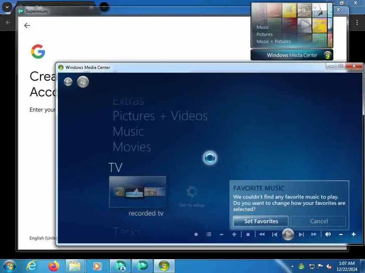Go back using Media Center back arrow
The height and width of the screenshot is (273, 365).
point(68,82)
